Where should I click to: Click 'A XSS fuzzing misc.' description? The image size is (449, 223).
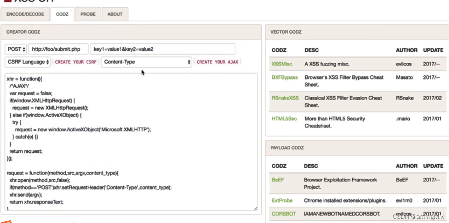[x=327, y=64]
